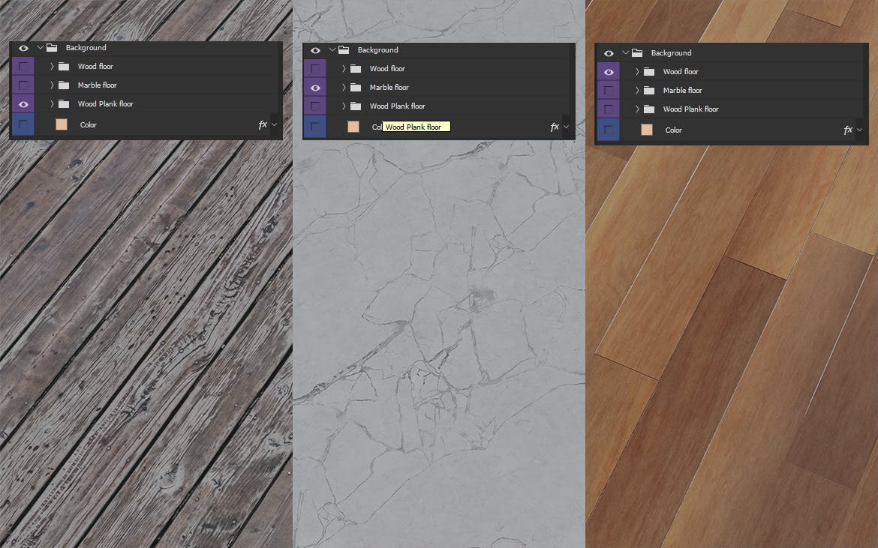
Task: Expand Wood floor group over weathered gray planks
Action: pyautogui.click(x=52, y=66)
